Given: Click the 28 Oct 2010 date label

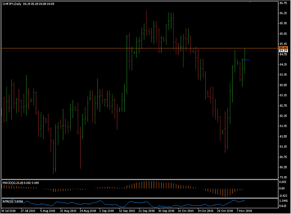Looking at the screenshot, I should 225,211.
